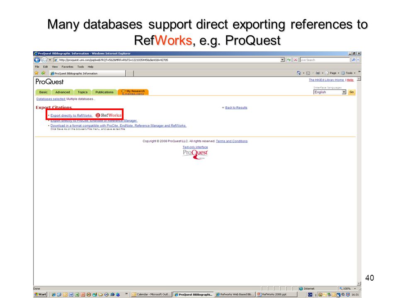
Task: Click the Feeds icon in command bar
Action: [x=308, y=73]
